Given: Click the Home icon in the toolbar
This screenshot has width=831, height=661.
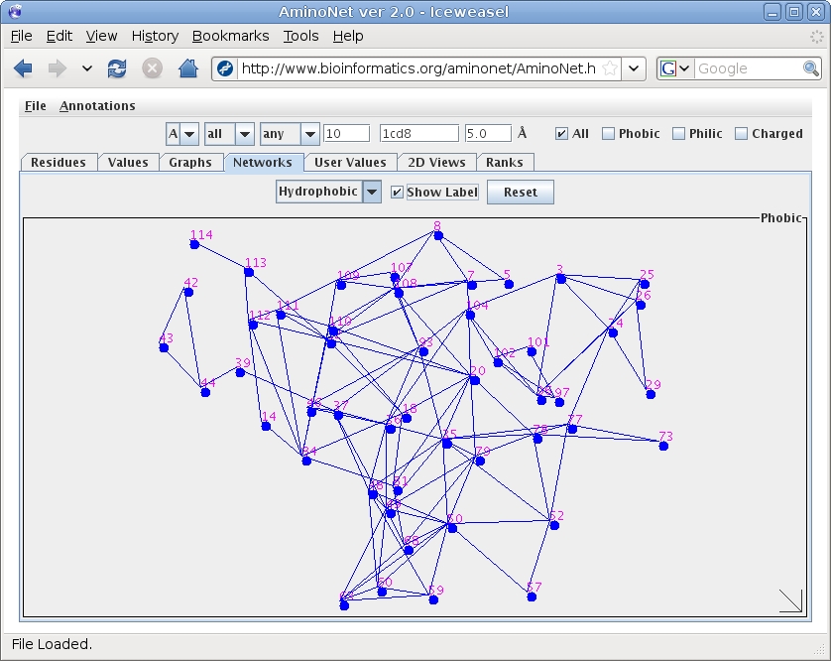Looking at the screenshot, I should pos(187,68).
